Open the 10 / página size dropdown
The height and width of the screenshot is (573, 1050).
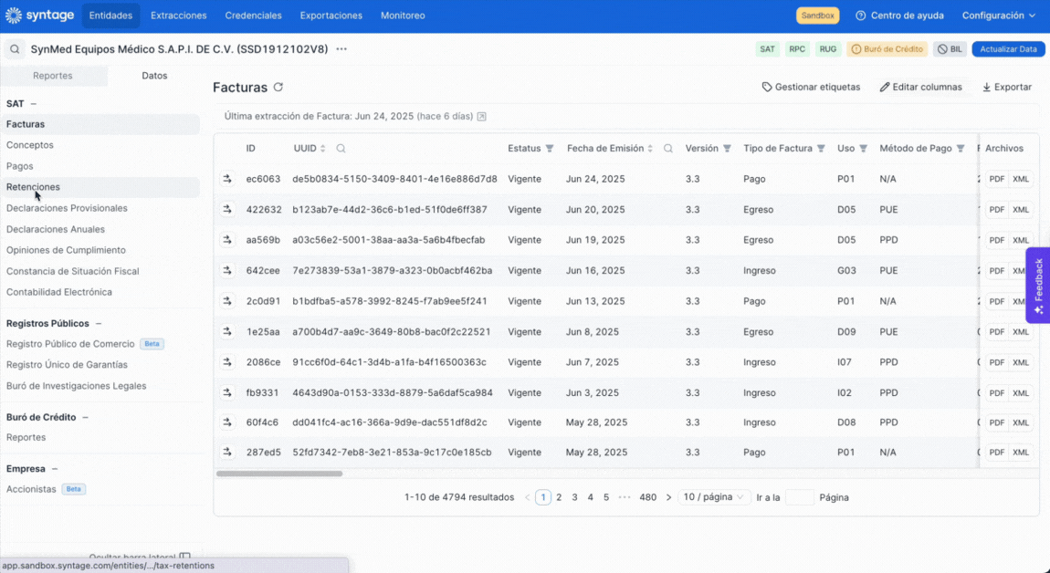[714, 497]
